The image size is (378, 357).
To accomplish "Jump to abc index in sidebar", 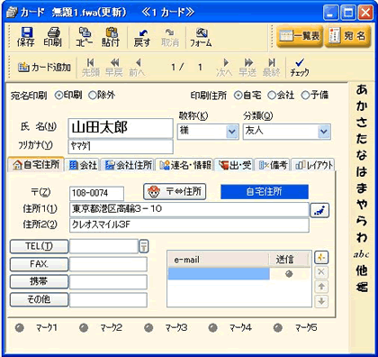I will [362, 254].
